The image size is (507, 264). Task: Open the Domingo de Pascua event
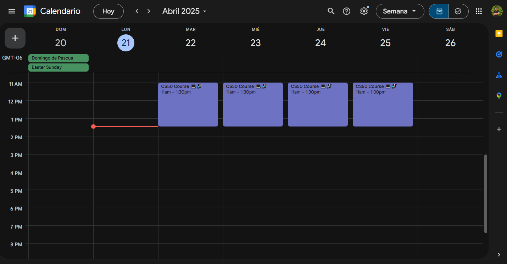click(x=58, y=58)
